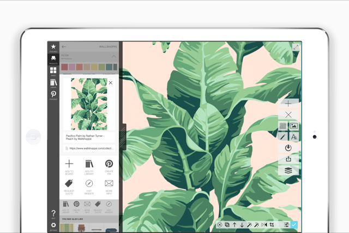This screenshot has width=349, height=233.
Task: Tap the panel collapse handle on divider
Action: (123, 137)
